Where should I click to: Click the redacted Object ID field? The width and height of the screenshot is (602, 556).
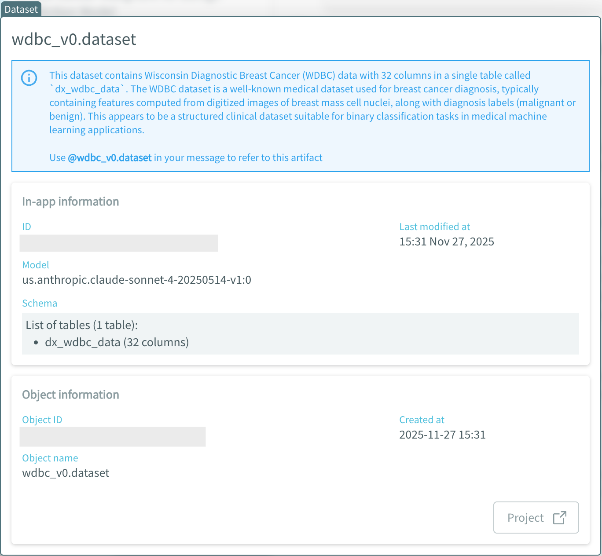point(113,437)
